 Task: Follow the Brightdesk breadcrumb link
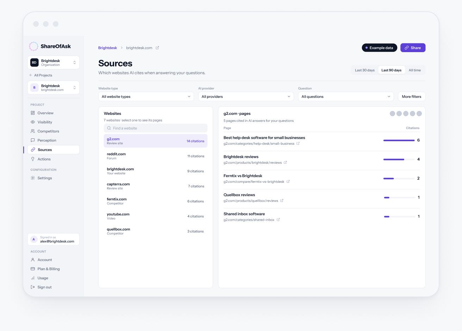tap(107, 48)
